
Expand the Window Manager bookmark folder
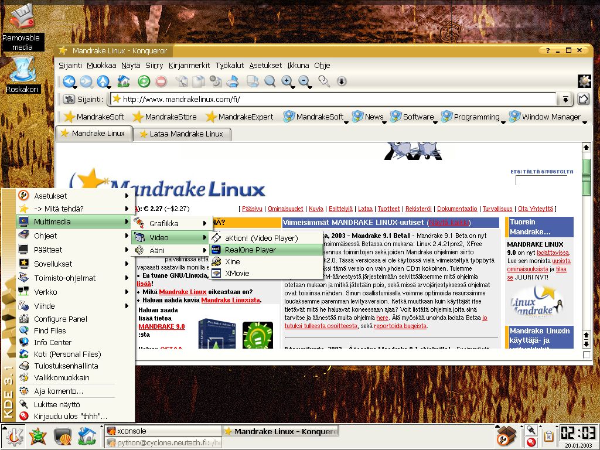click(547, 117)
